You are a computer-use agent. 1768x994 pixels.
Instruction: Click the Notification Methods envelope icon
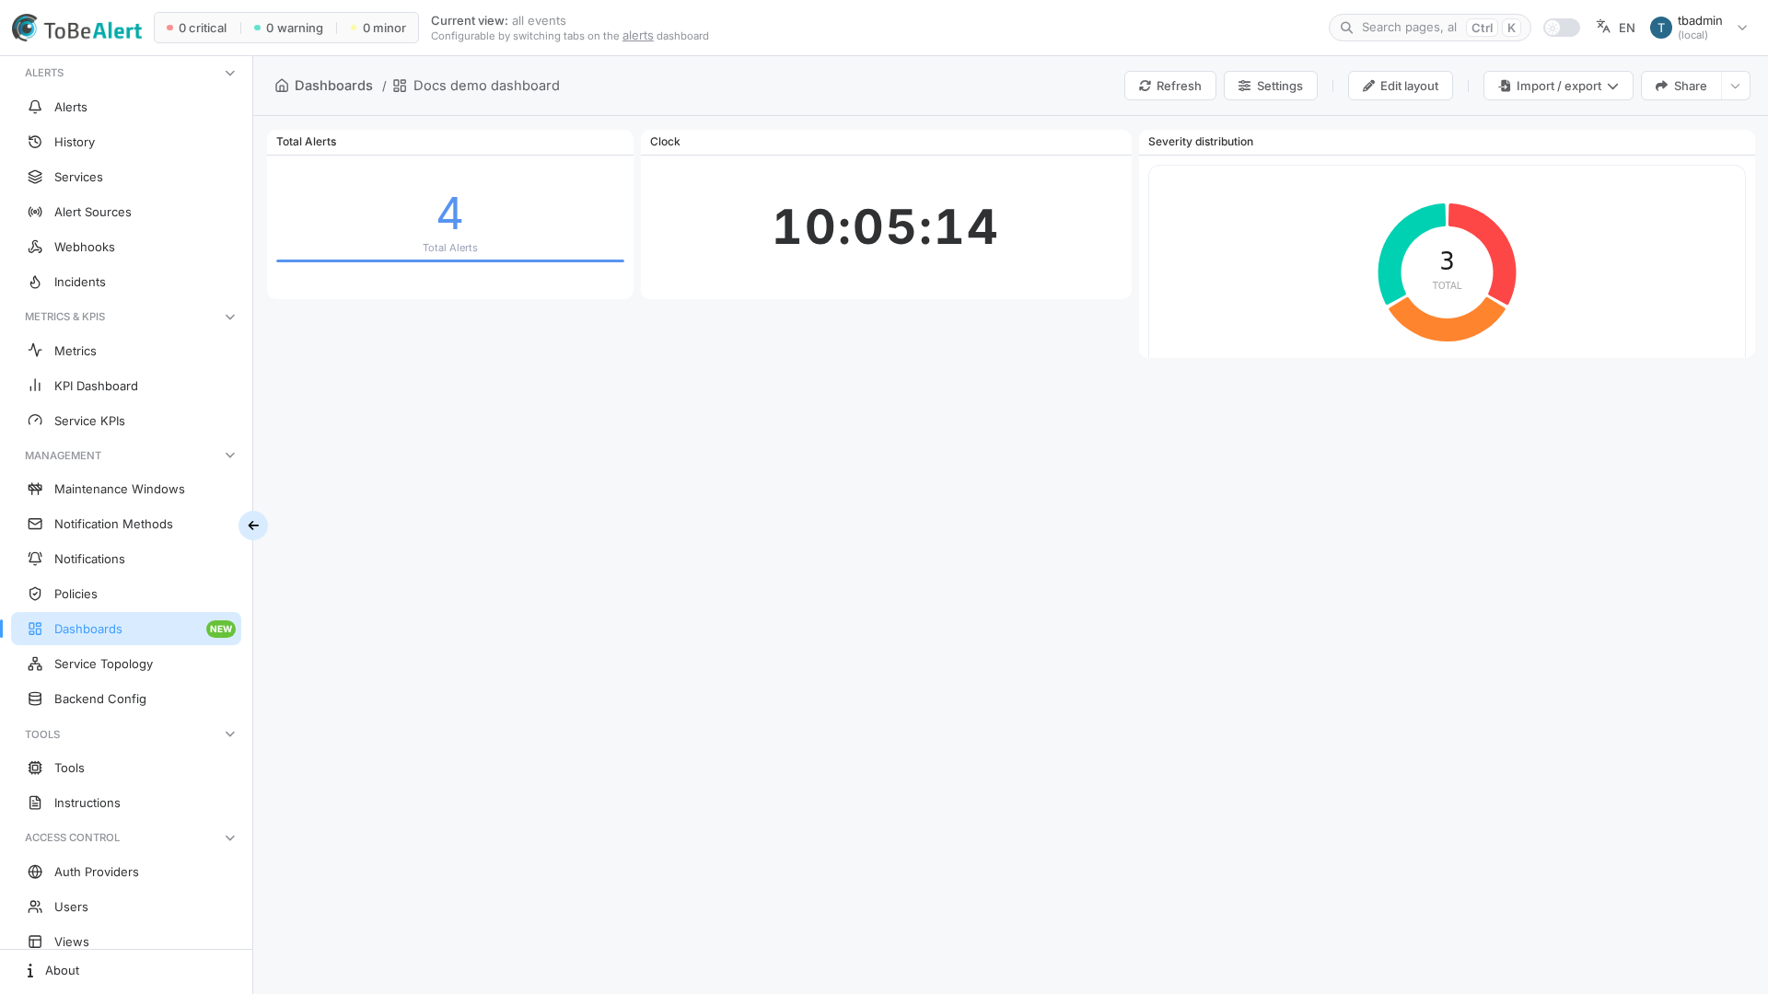pos(35,524)
